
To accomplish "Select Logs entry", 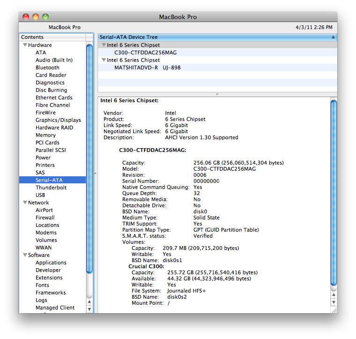I will 41,300.
